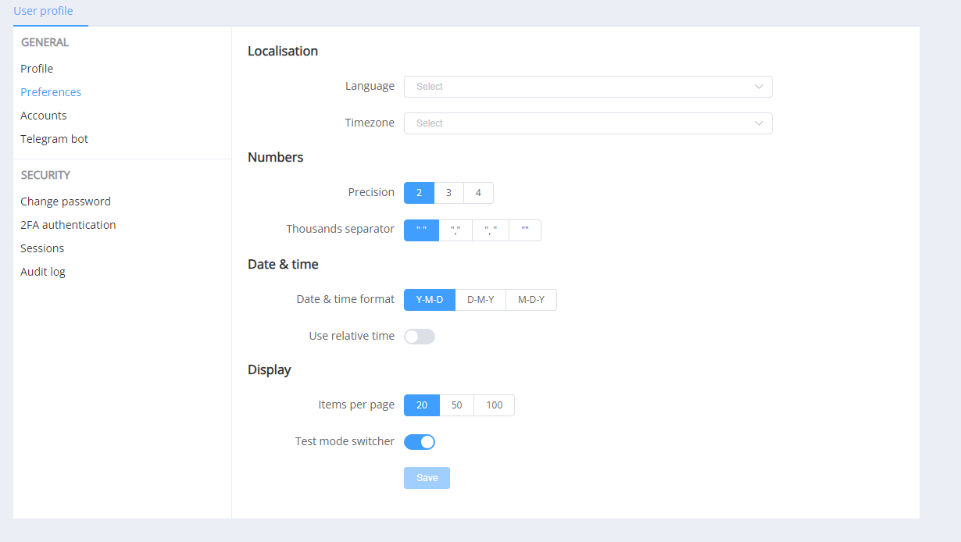Screen dimensions: 961x542
Task: Show 50 items per page
Action: [456, 405]
